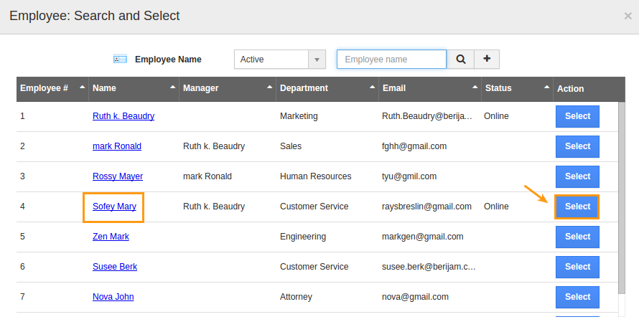Click the employee card icon beside Employee Name

(x=120, y=59)
